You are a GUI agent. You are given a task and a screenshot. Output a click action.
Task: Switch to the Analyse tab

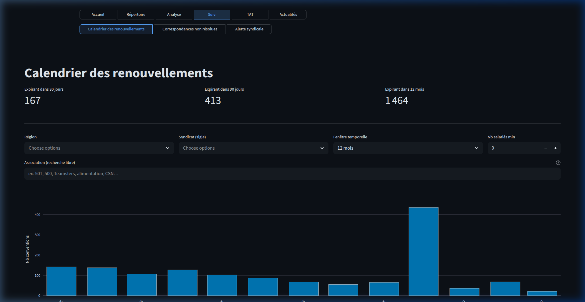point(174,15)
